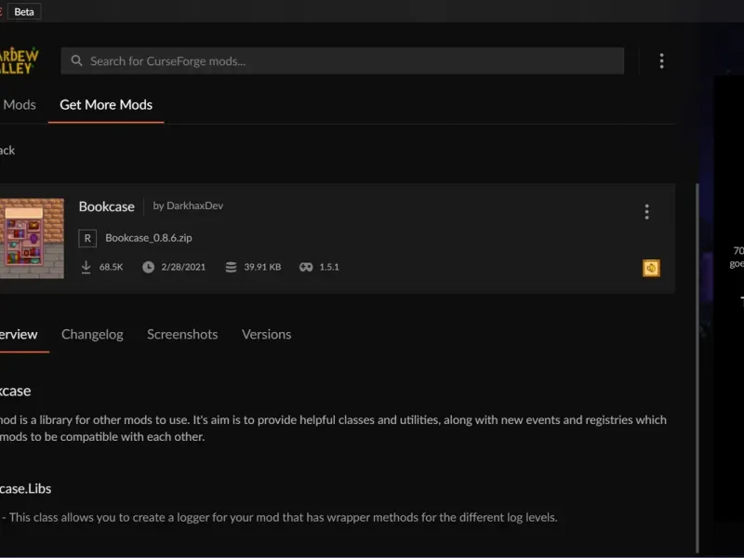This screenshot has height=558, width=744.
Task: Click the Bookcase mod thumbnail image
Action: point(32,238)
